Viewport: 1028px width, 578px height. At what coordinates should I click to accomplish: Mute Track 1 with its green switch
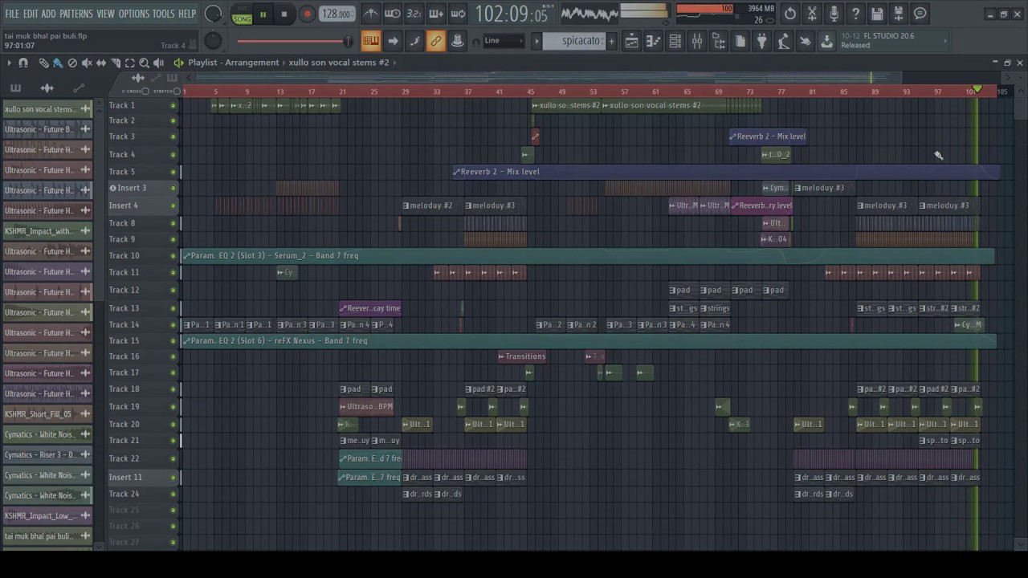173,106
